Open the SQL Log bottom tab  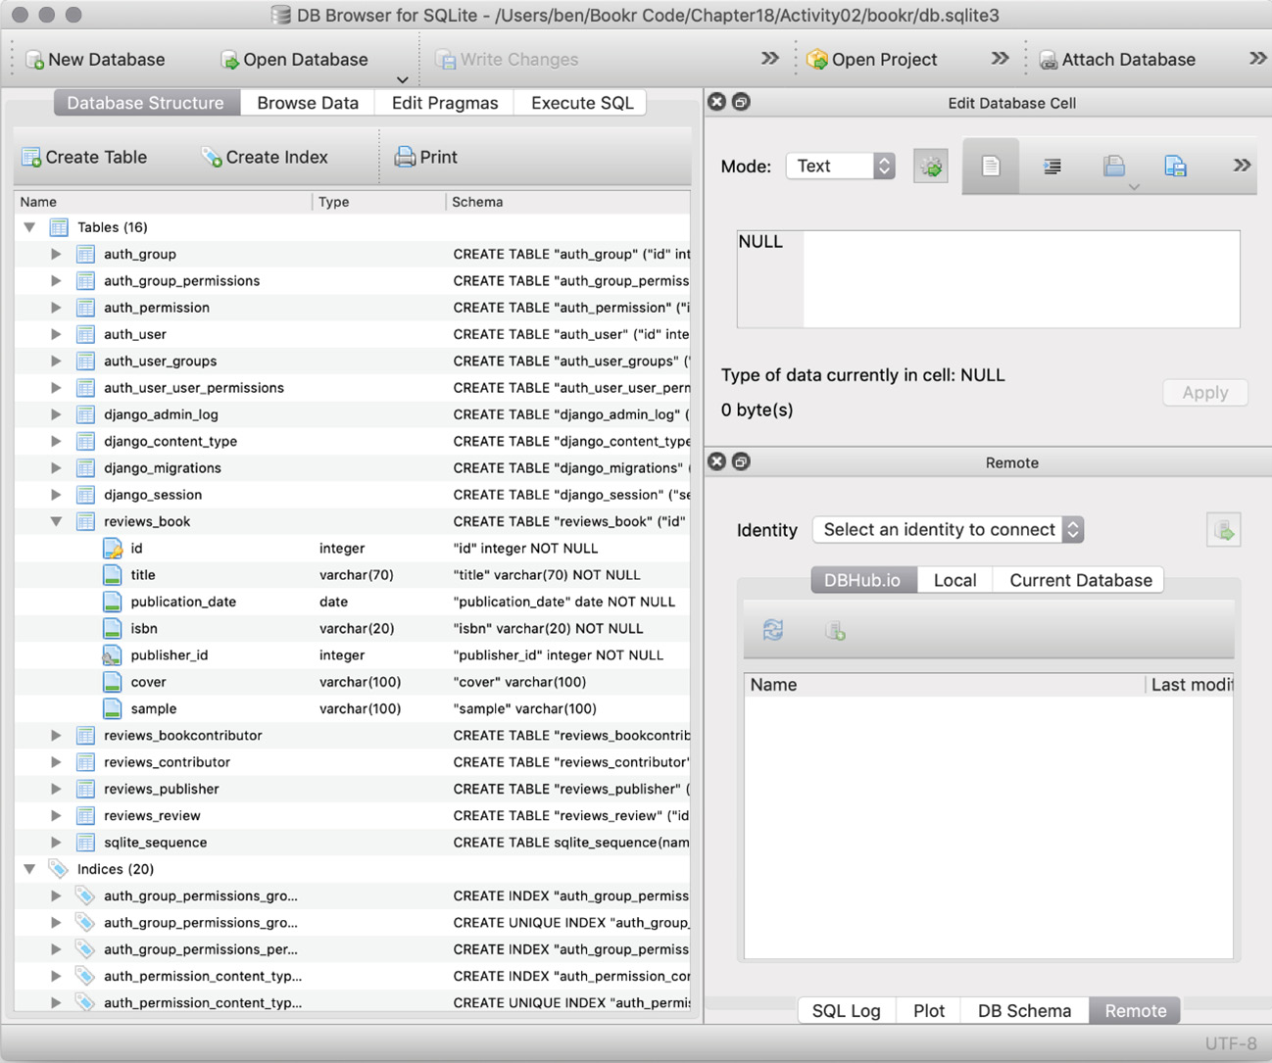coord(847,1011)
